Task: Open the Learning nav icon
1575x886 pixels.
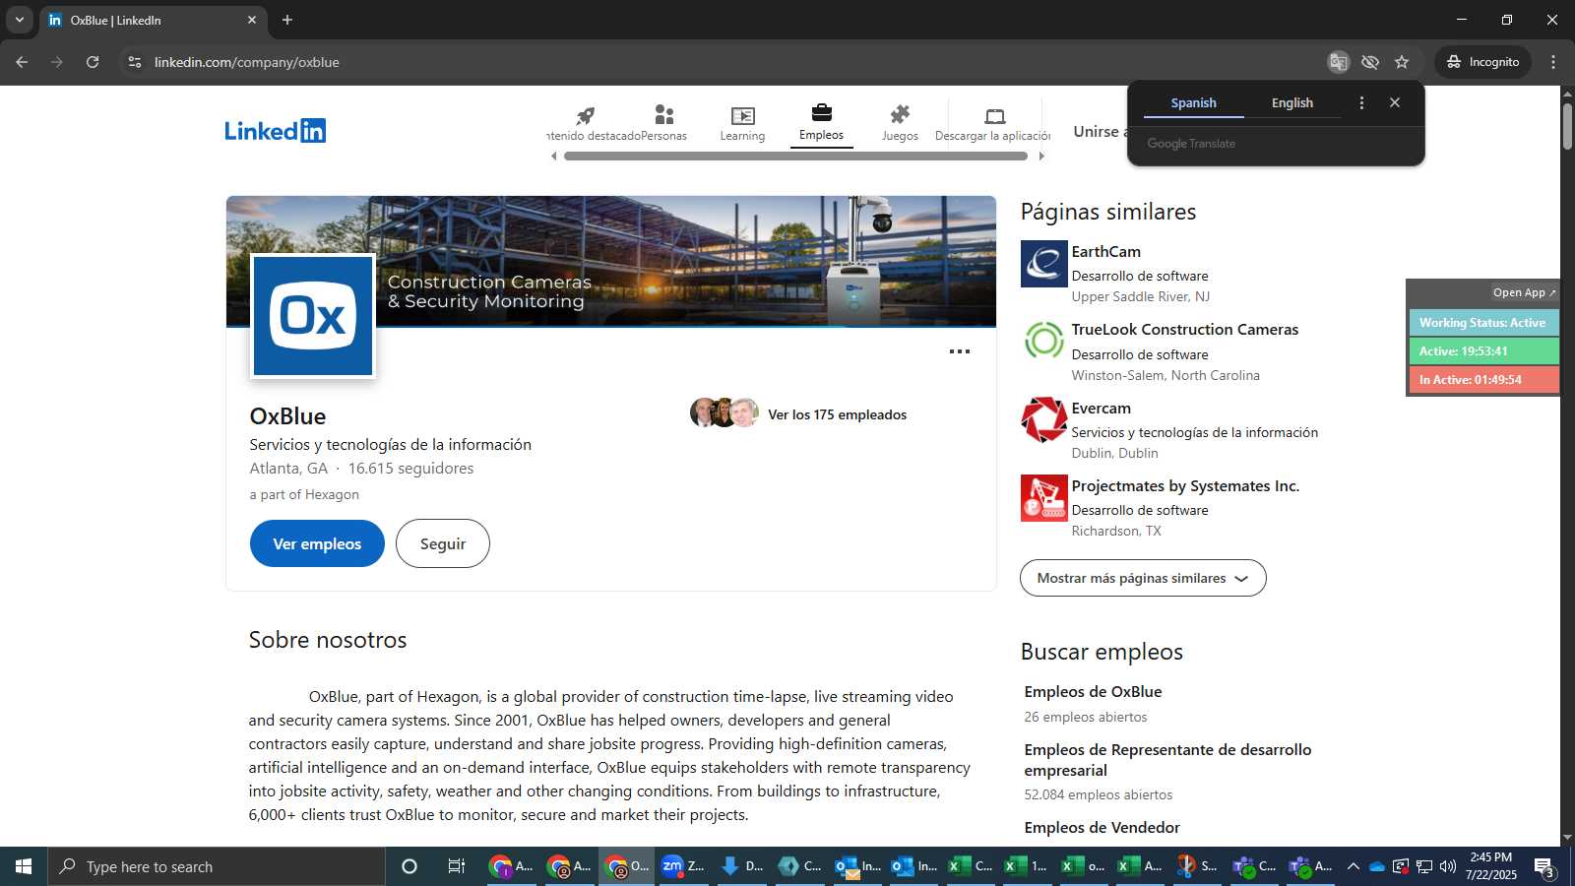Action: coord(742,115)
